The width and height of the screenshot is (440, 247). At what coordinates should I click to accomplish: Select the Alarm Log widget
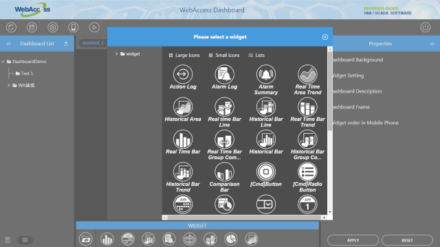pos(224,77)
